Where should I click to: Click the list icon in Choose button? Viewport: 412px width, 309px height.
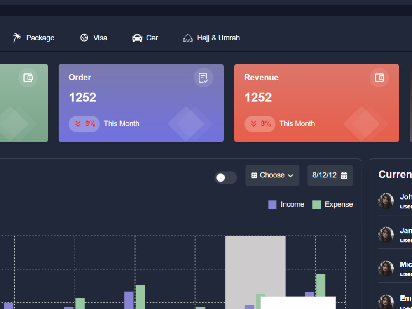(254, 175)
